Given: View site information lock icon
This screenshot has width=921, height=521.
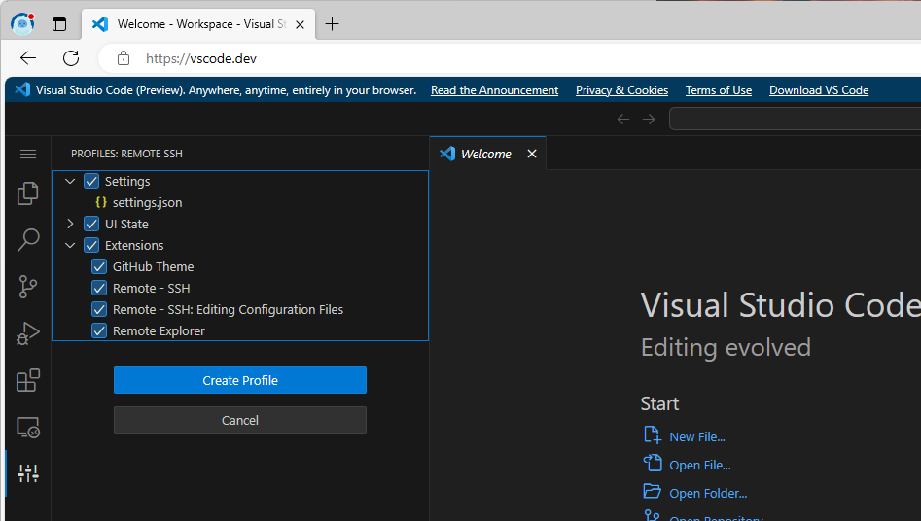Looking at the screenshot, I should [x=124, y=58].
